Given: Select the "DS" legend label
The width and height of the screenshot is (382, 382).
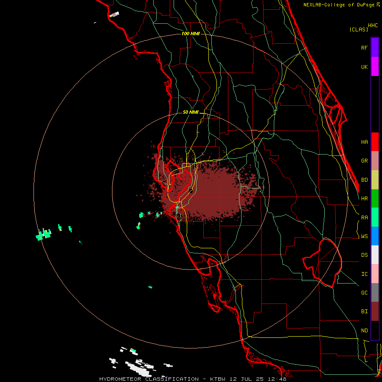Looking at the screenshot, I should tap(364, 255).
